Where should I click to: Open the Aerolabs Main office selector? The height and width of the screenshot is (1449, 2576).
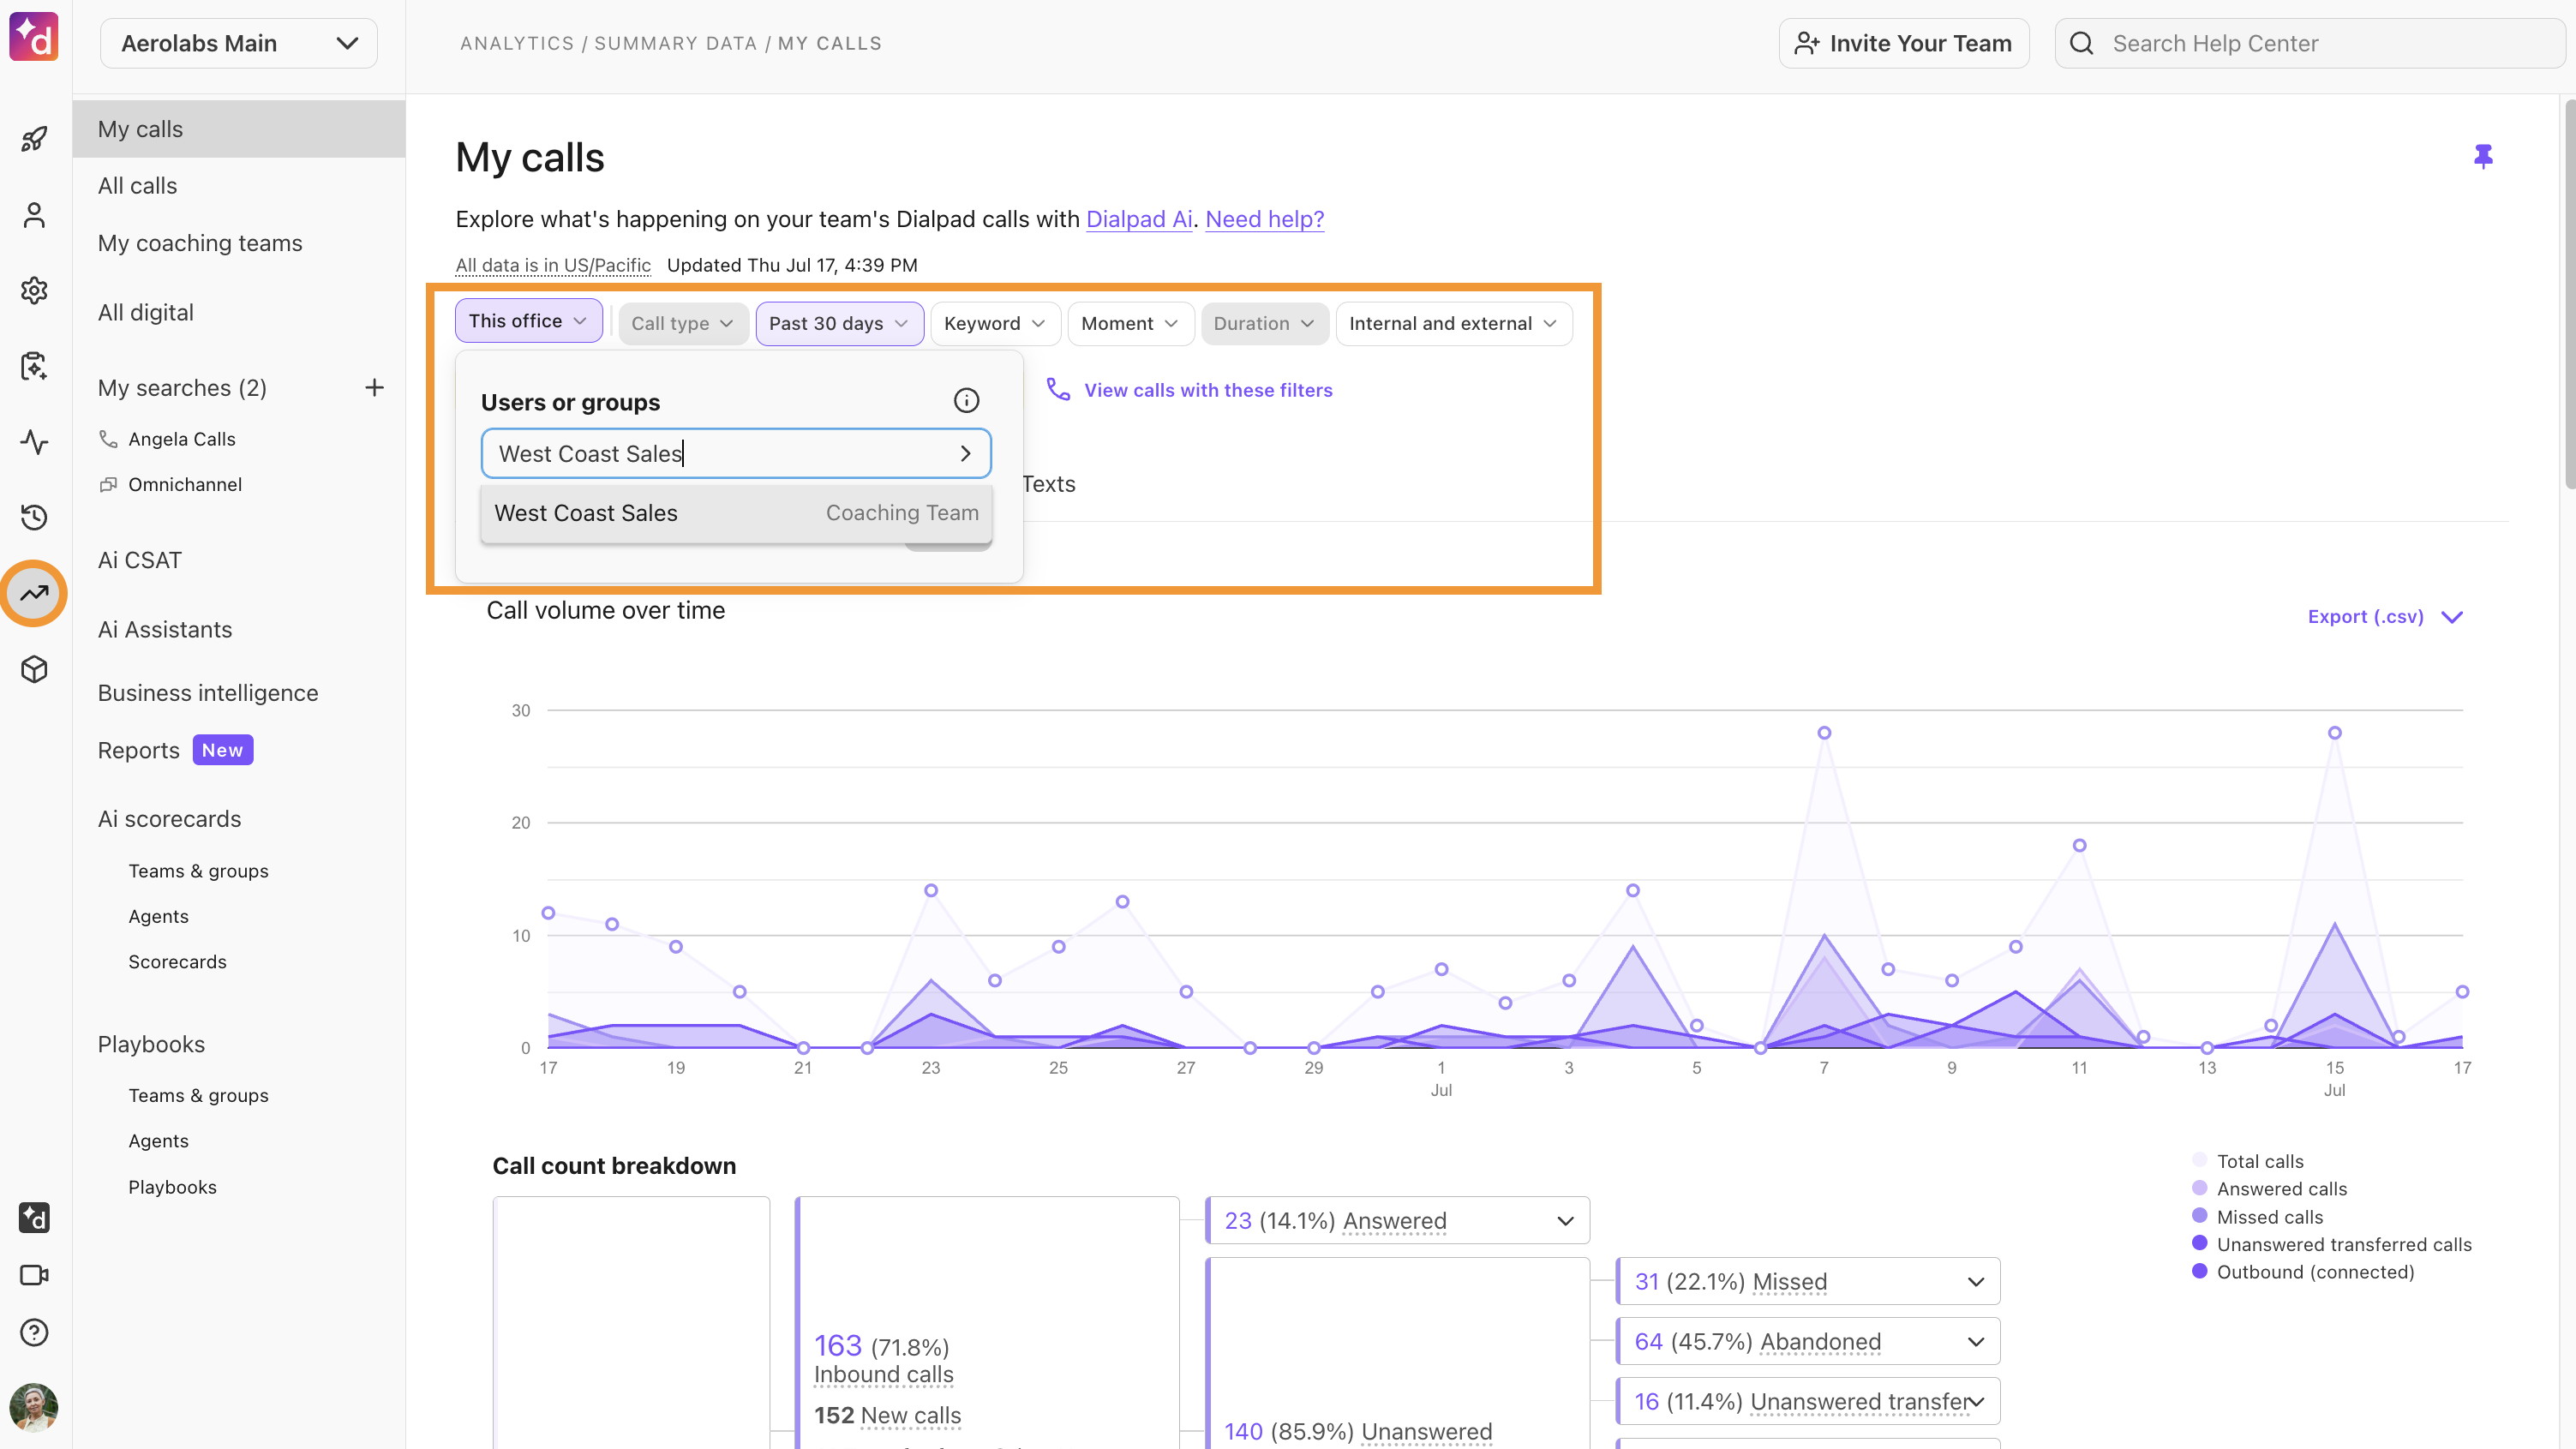click(x=239, y=43)
